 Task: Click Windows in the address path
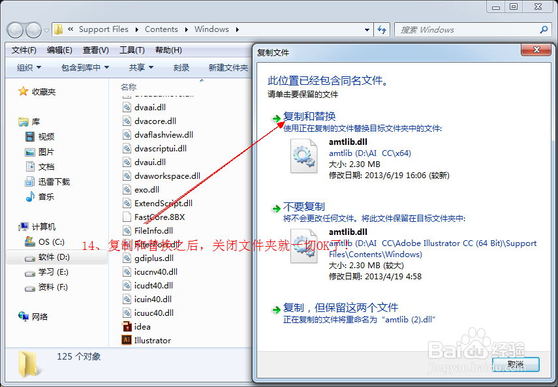(211, 29)
